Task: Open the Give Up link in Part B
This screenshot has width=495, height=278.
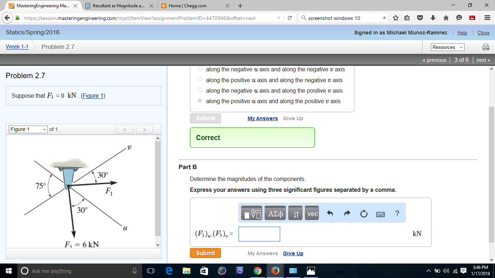Action: (x=293, y=253)
